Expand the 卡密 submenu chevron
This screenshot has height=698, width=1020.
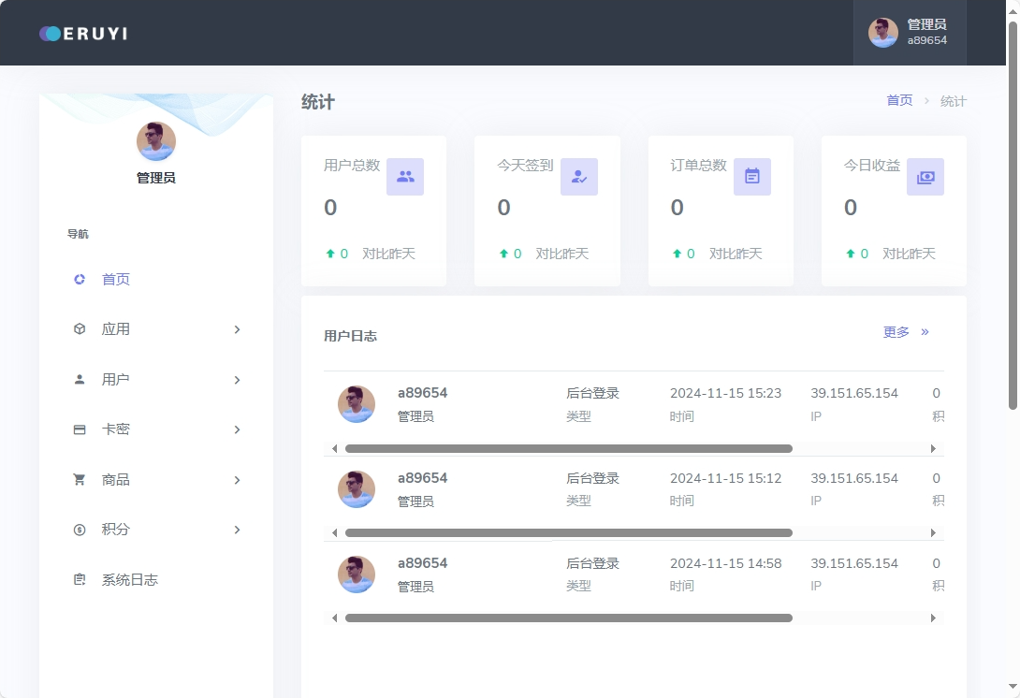pos(237,430)
